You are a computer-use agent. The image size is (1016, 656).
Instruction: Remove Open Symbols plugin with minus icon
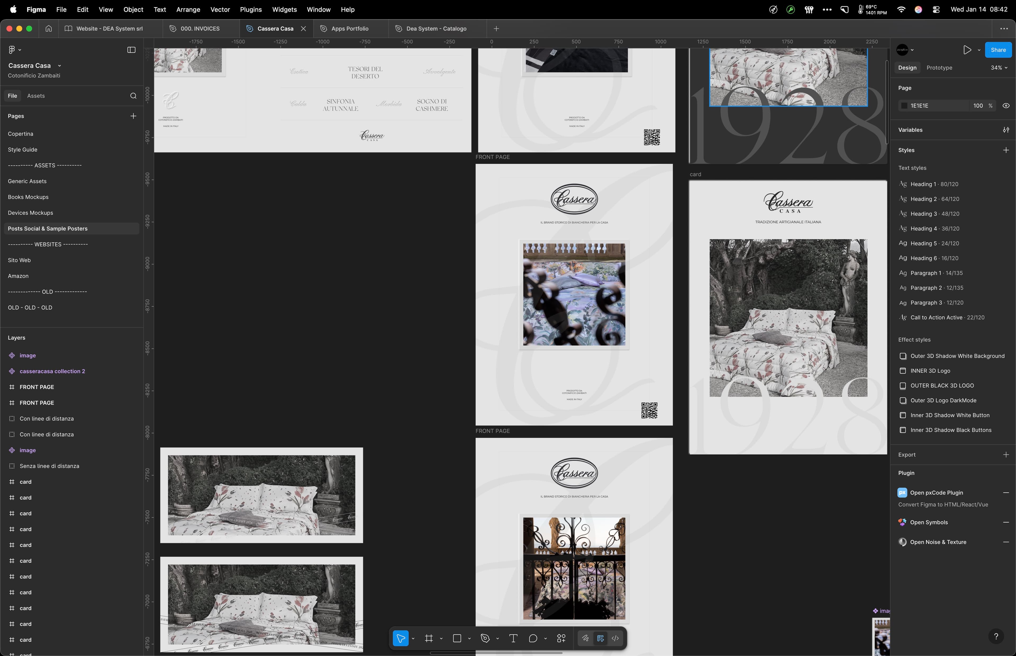coord(1006,522)
